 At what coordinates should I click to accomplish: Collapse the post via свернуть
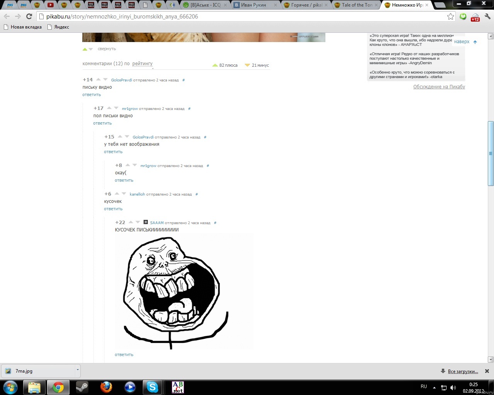coord(107,49)
